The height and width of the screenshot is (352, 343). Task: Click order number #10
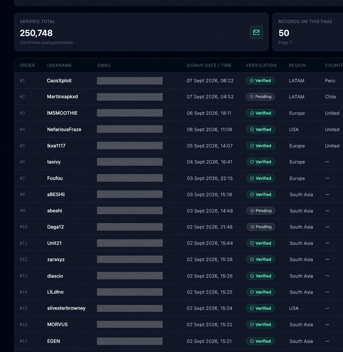pos(24,227)
